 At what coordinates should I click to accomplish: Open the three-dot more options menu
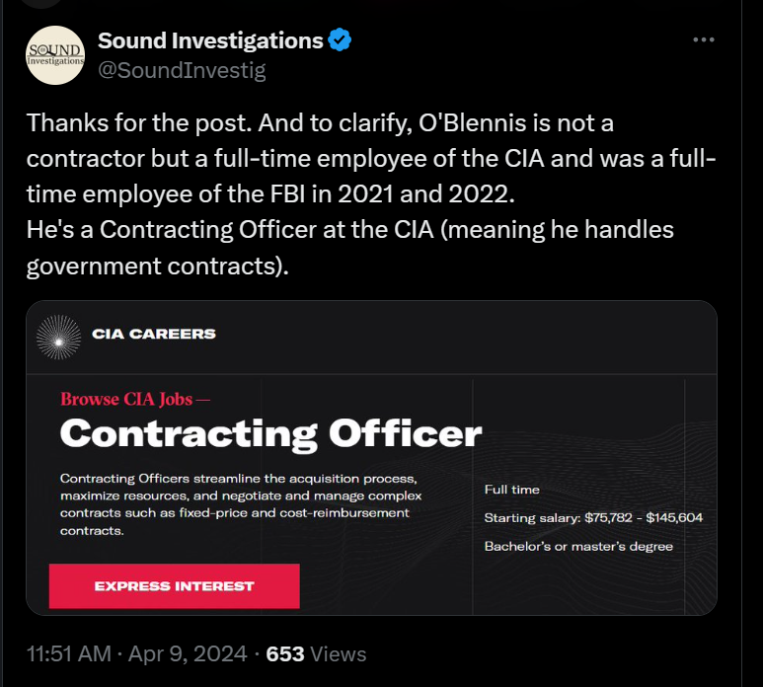703,39
